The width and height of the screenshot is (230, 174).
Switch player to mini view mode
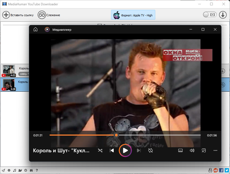[x=204, y=150]
